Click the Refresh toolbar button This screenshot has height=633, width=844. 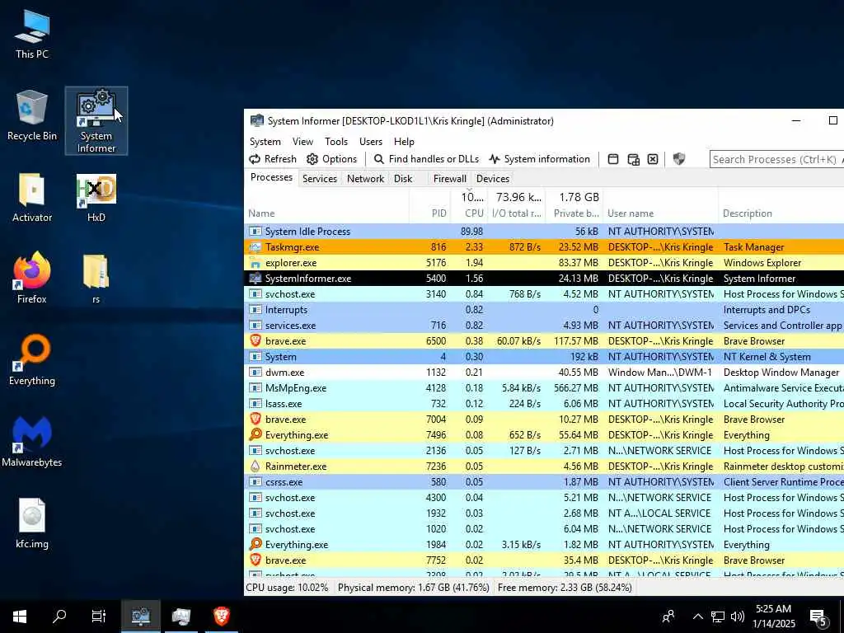pos(273,159)
